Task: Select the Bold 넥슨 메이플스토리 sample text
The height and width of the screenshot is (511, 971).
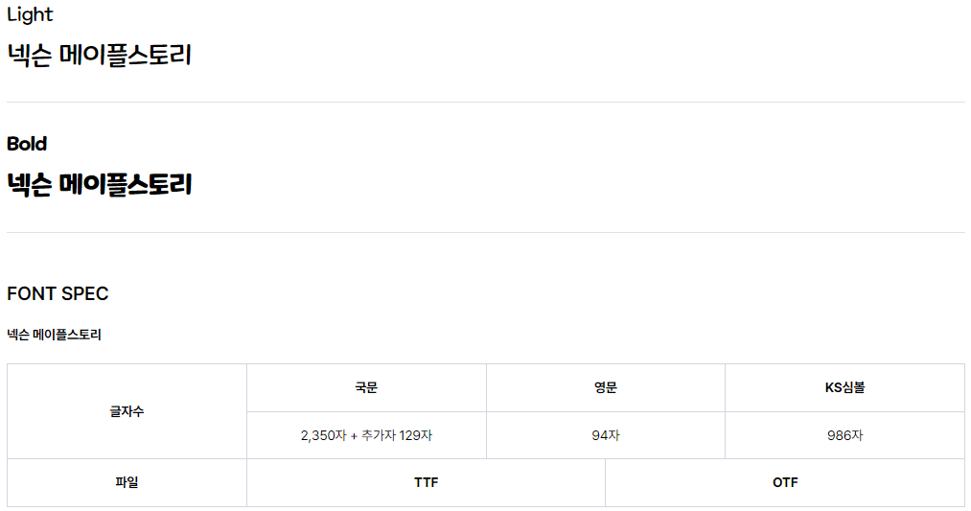Action: point(99,185)
